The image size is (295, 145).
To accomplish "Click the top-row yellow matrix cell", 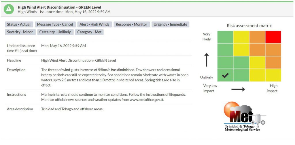I will point(241,37).
